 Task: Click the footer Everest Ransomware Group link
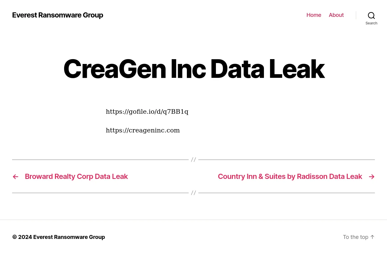click(69, 237)
